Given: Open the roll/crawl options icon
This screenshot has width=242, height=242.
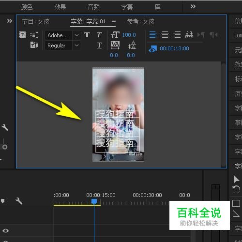Looking at the screenshot, I should [x=34, y=35].
